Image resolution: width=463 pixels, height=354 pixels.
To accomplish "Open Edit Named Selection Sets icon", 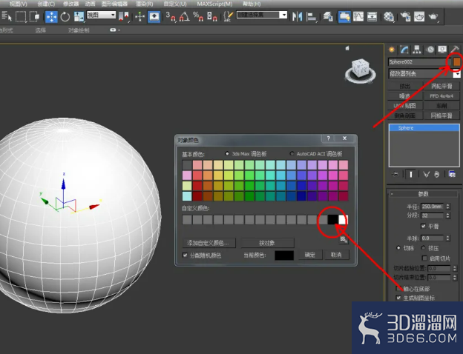I will [x=229, y=16].
